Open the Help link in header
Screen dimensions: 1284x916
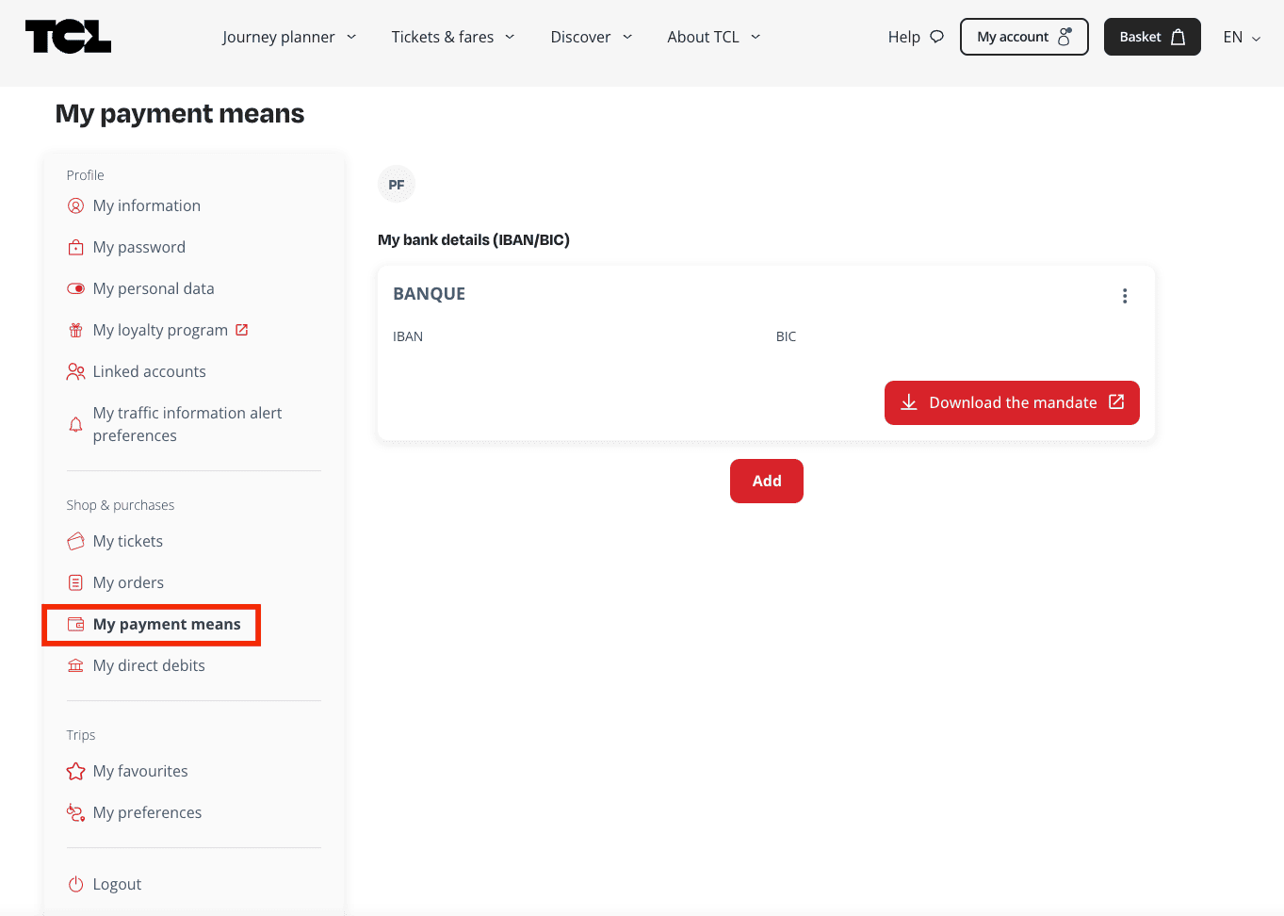coord(916,37)
